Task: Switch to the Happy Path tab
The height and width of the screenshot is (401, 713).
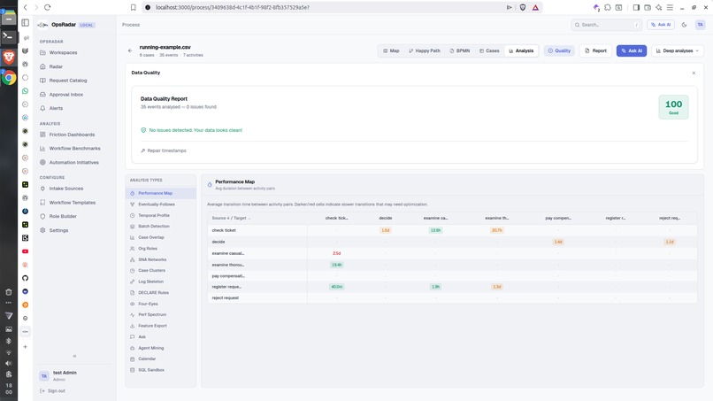Action: [x=425, y=50]
